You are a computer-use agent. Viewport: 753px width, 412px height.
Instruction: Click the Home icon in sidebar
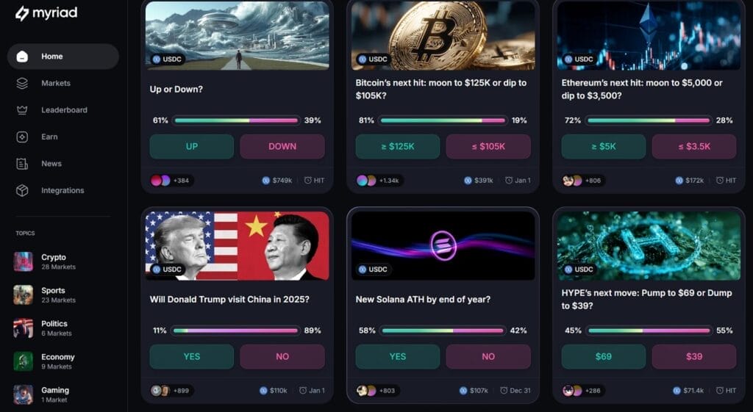22,56
